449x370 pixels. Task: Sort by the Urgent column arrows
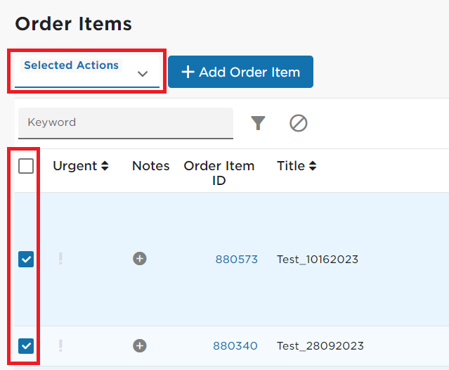105,165
